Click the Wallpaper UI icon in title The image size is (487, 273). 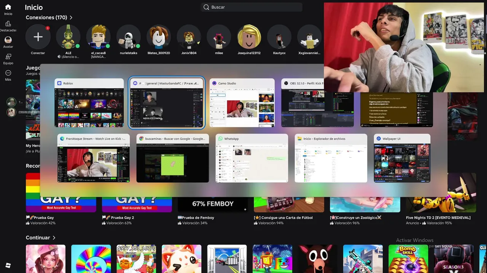379,139
